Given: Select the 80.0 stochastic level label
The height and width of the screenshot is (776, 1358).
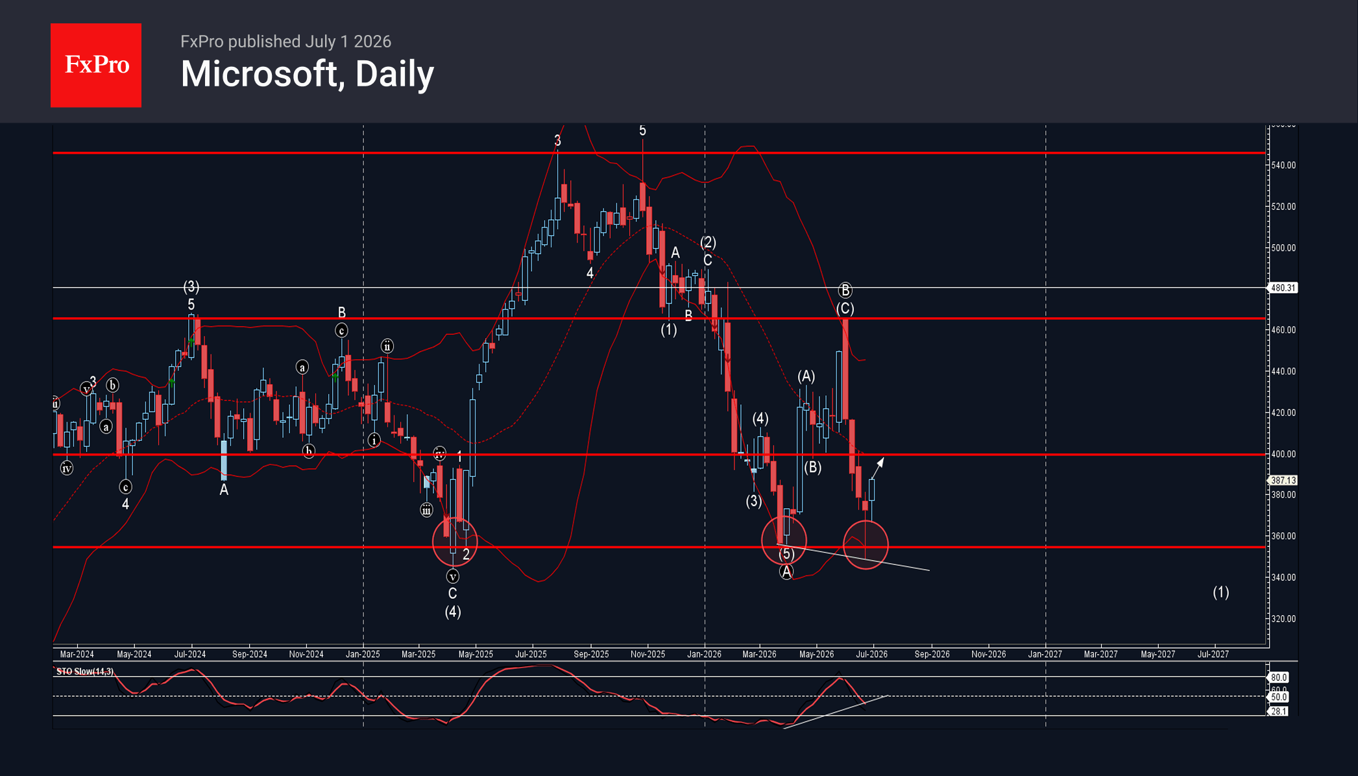Looking at the screenshot, I should (1279, 677).
